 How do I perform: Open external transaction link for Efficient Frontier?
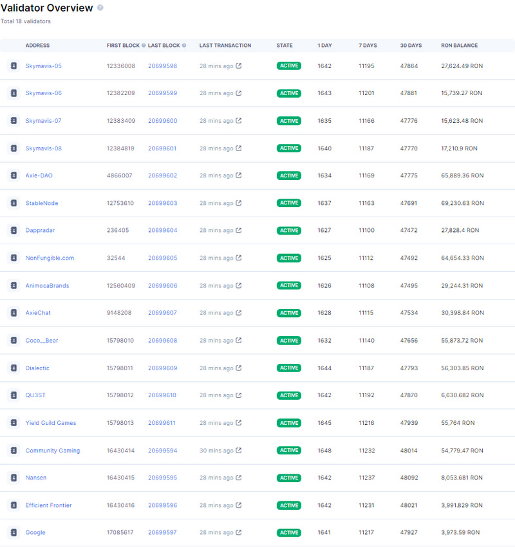[x=239, y=505]
